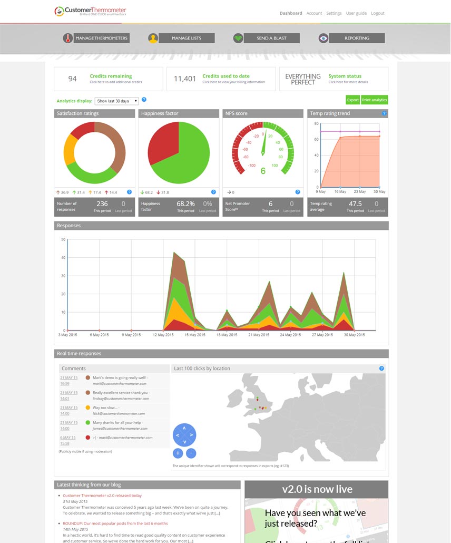Image resolution: width=451 pixels, height=543 pixels.
Task: Click the NPS score gauge needle
Action: pos(264,144)
